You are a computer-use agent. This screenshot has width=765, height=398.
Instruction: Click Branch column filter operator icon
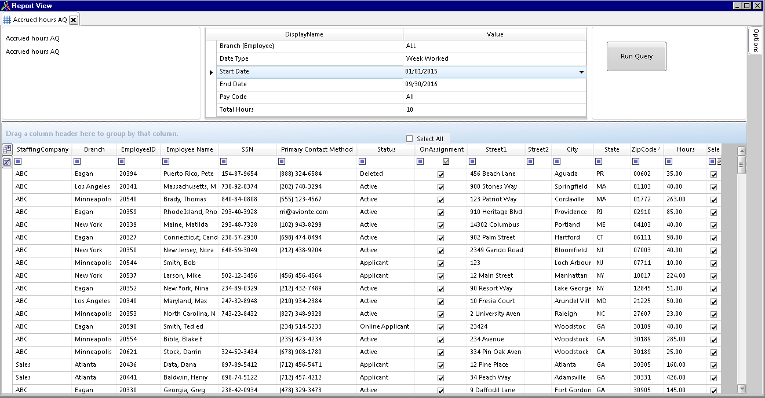(78, 162)
